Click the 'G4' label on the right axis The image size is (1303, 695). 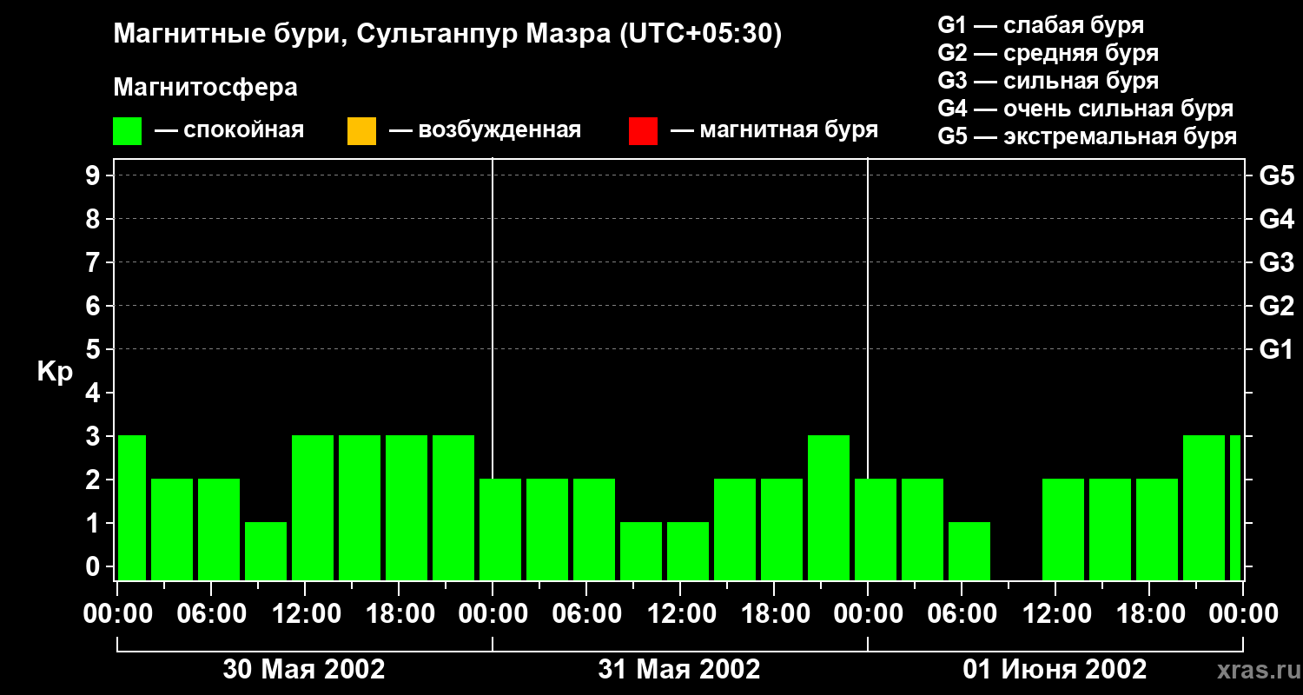click(1276, 220)
